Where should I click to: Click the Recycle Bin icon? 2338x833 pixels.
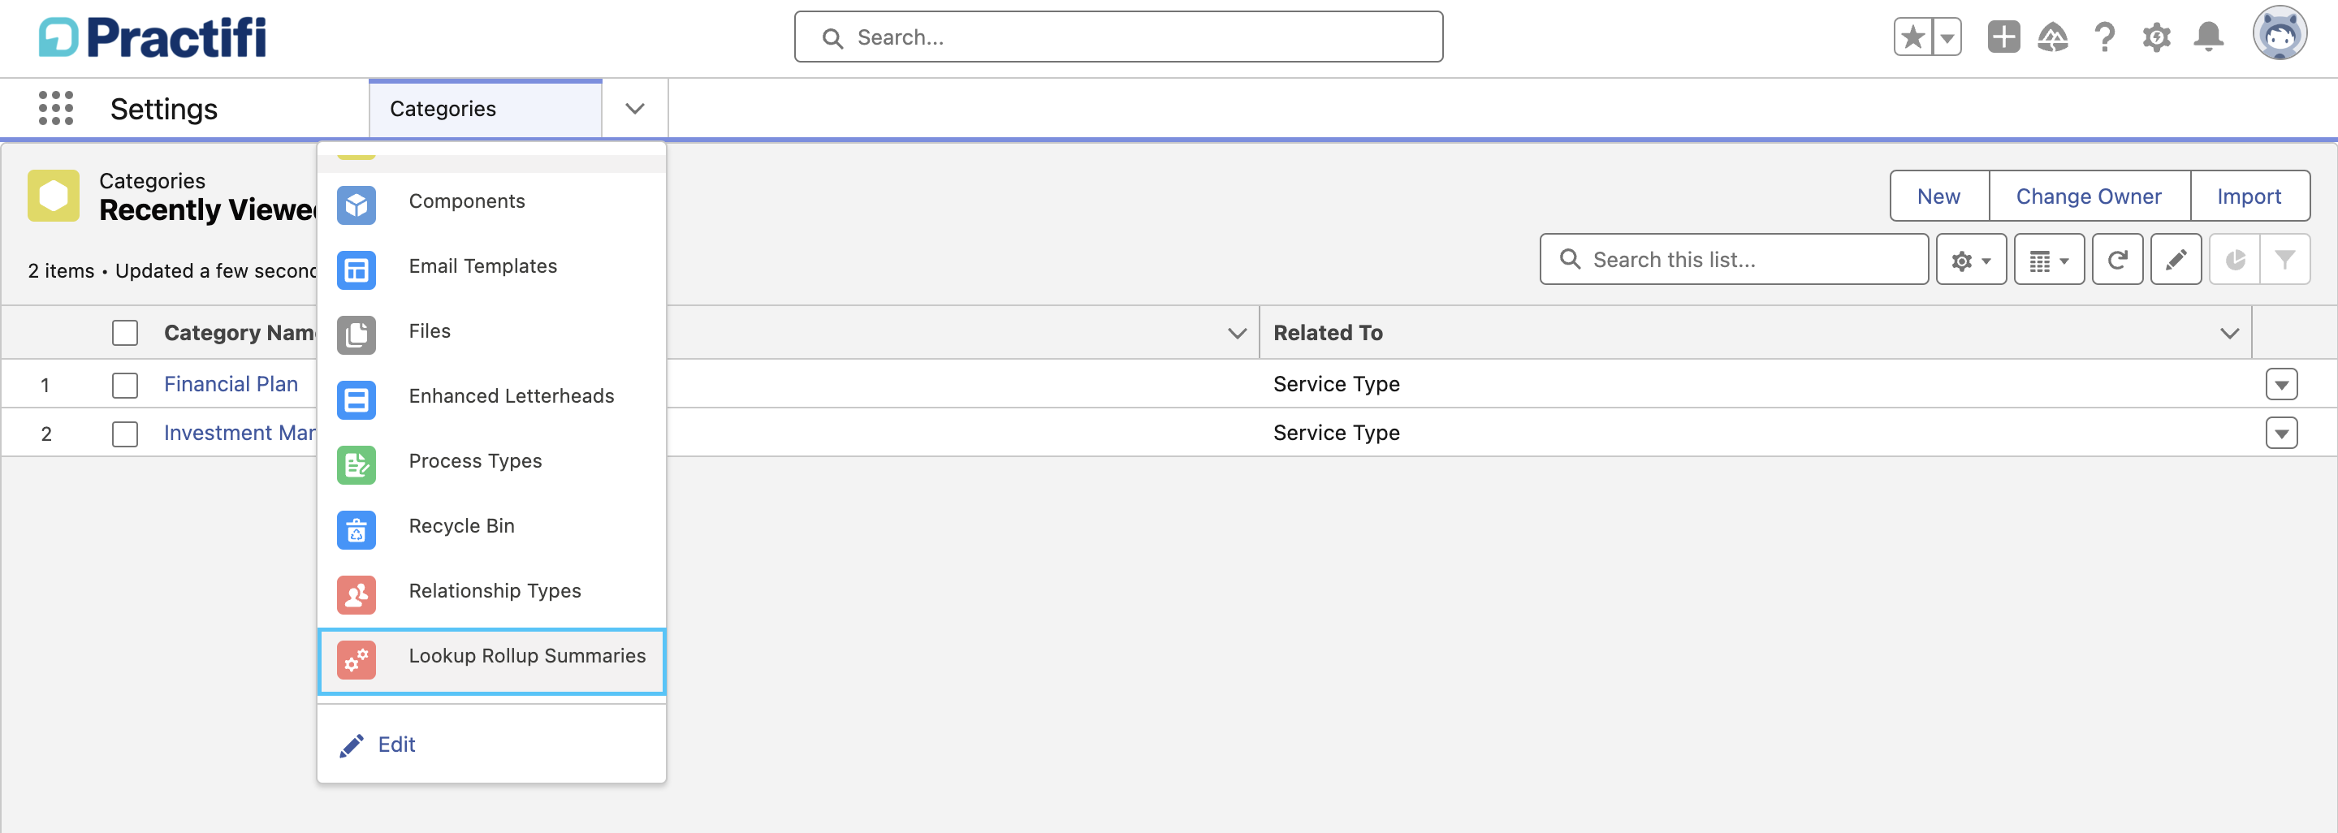click(356, 530)
